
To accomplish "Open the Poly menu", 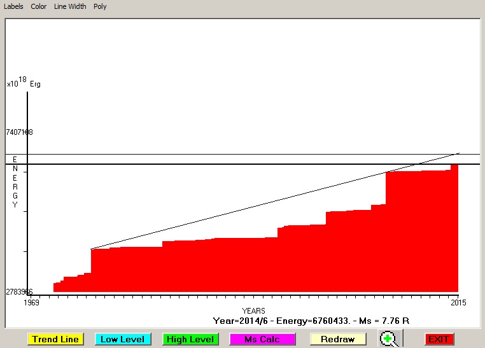I will [x=100, y=6].
